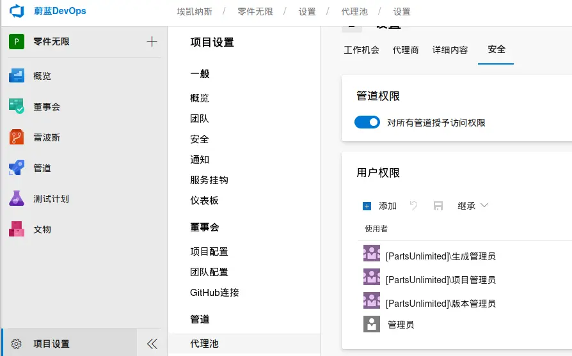572x356 pixels.
Task: Open the 零件无限 project avatar icon
Action: tap(17, 42)
